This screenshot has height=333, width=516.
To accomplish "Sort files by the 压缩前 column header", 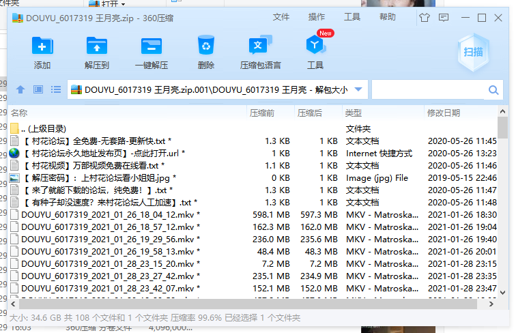I will tap(263, 113).
